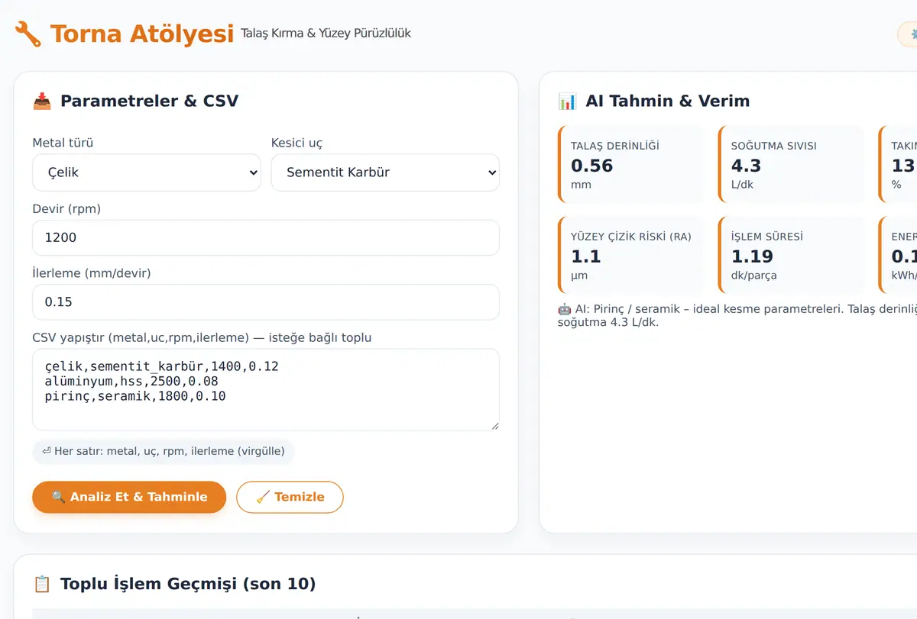The height and width of the screenshot is (619, 917).
Task: Click the 'Toplu İşlem Geçmişi (son 10)' heading
Action: (188, 584)
